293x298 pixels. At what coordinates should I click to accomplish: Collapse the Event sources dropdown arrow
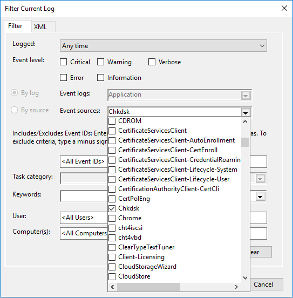[246, 112]
